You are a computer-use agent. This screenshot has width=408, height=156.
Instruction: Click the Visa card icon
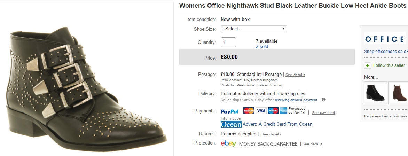point(261,111)
